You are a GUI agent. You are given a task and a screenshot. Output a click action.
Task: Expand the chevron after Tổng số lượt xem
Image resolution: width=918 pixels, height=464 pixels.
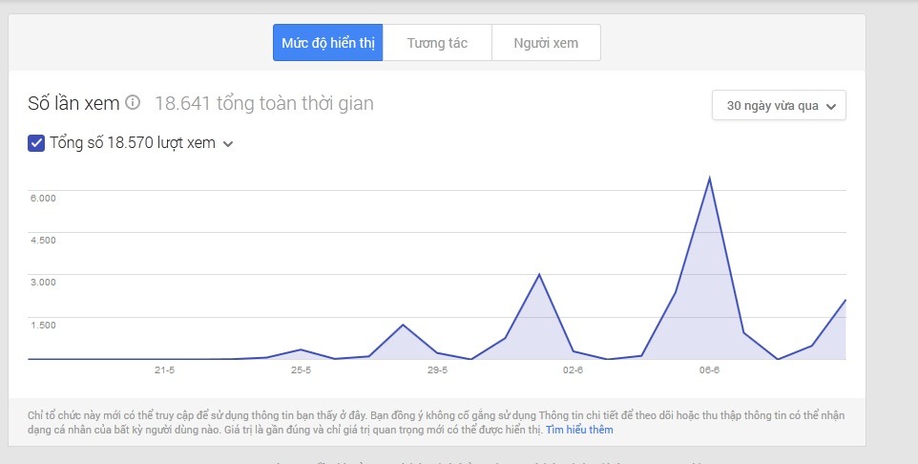pos(228,144)
